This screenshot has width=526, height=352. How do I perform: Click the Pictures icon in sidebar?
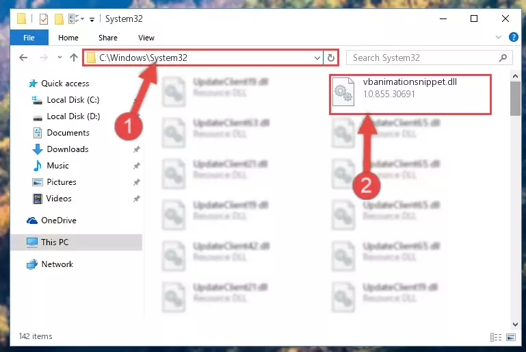click(37, 182)
